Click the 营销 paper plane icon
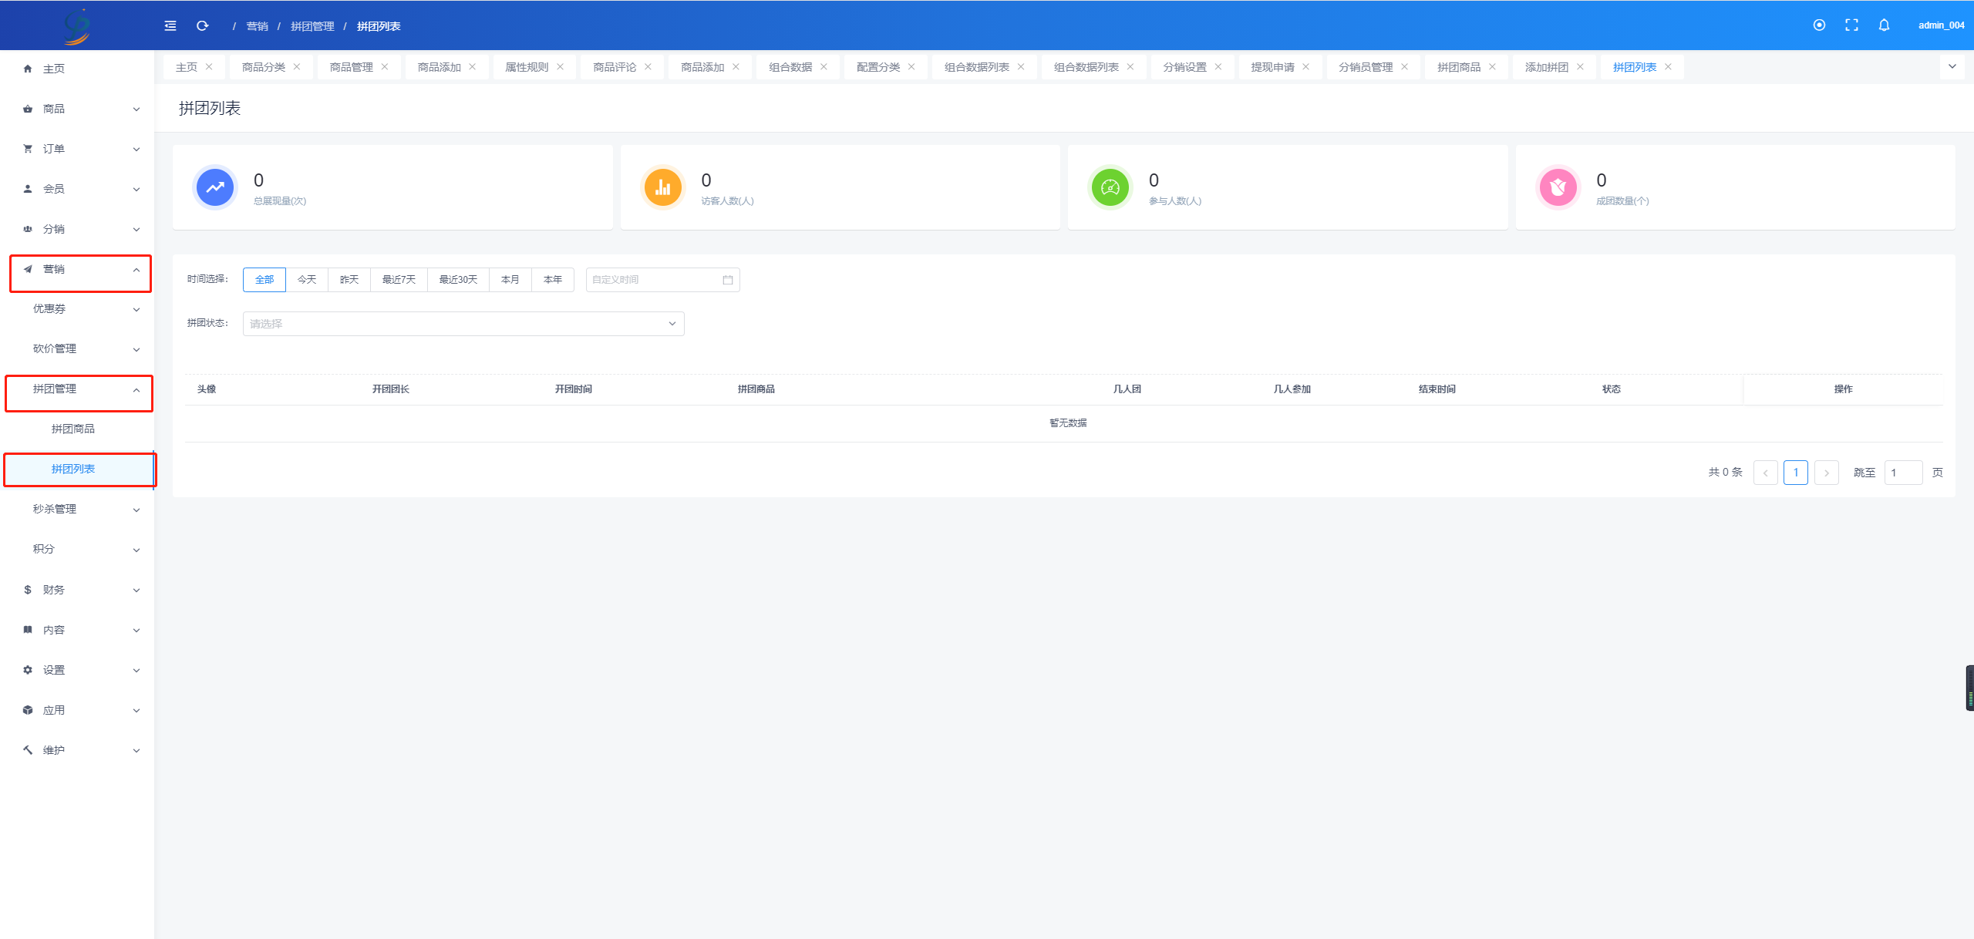1974x939 pixels. (28, 269)
